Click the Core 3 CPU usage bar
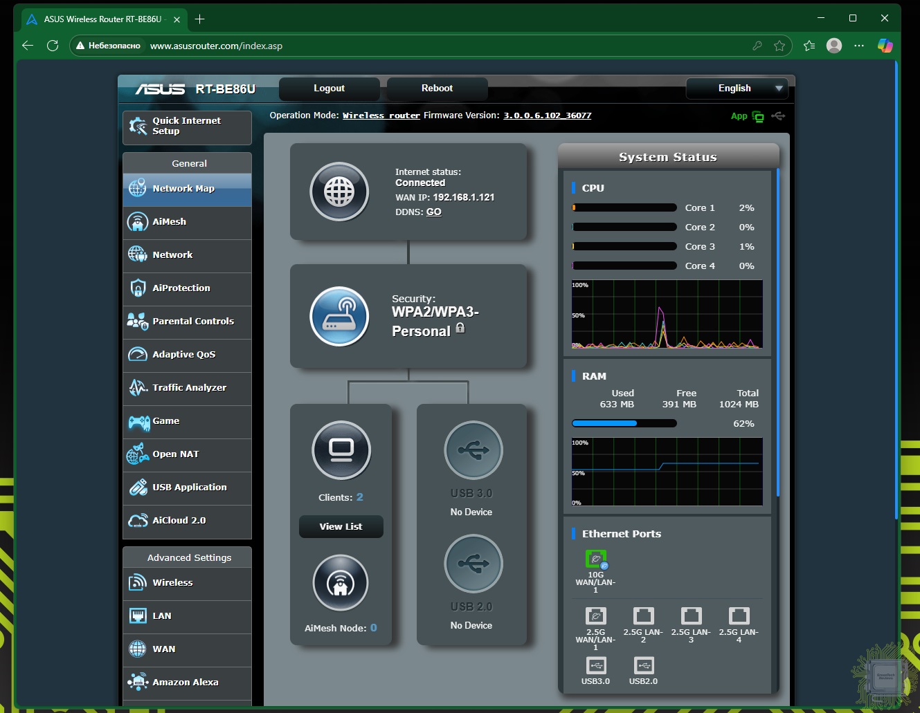The height and width of the screenshot is (713, 920). click(x=624, y=246)
